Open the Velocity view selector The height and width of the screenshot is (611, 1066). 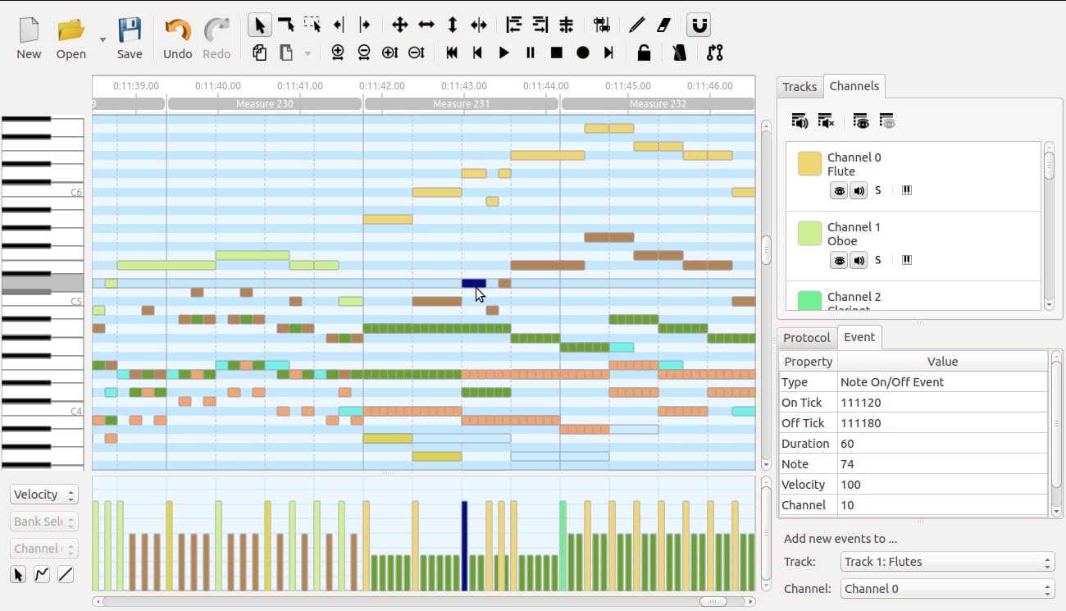pyautogui.click(x=43, y=494)
